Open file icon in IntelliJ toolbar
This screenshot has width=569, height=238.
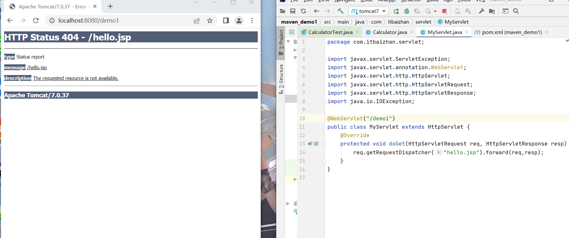click(282, 11)
